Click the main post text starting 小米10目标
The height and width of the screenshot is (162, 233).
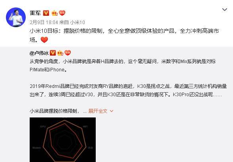124,35
